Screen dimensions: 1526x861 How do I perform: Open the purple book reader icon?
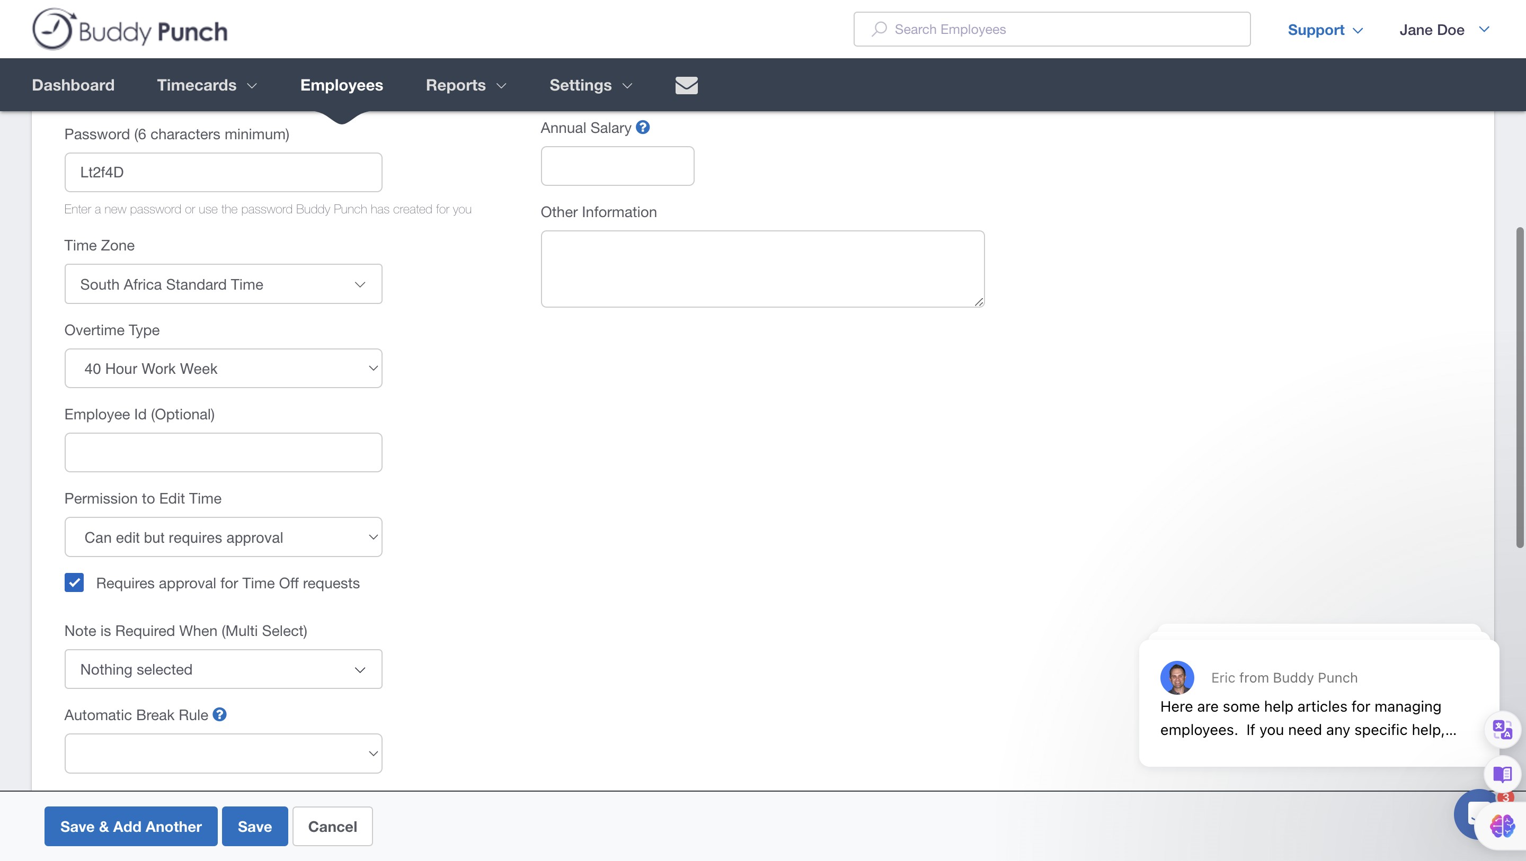coord(1502,774)
